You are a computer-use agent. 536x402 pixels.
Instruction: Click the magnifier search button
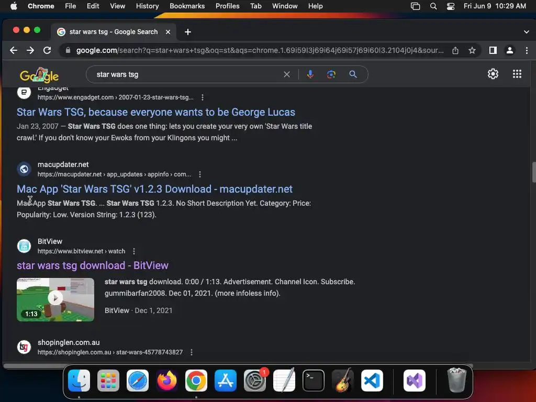[353, 74]
